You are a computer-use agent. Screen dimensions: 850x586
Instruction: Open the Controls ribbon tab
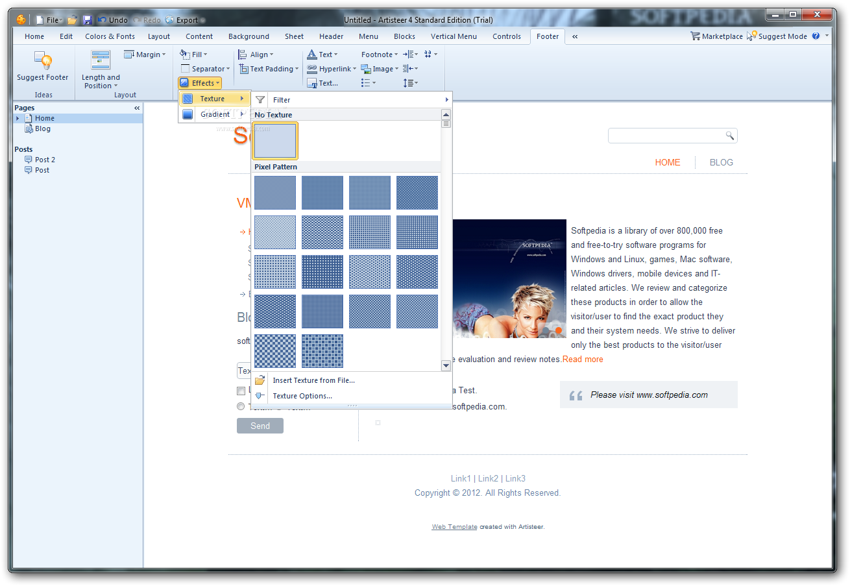pyautogui.click(x=507, y=36)
